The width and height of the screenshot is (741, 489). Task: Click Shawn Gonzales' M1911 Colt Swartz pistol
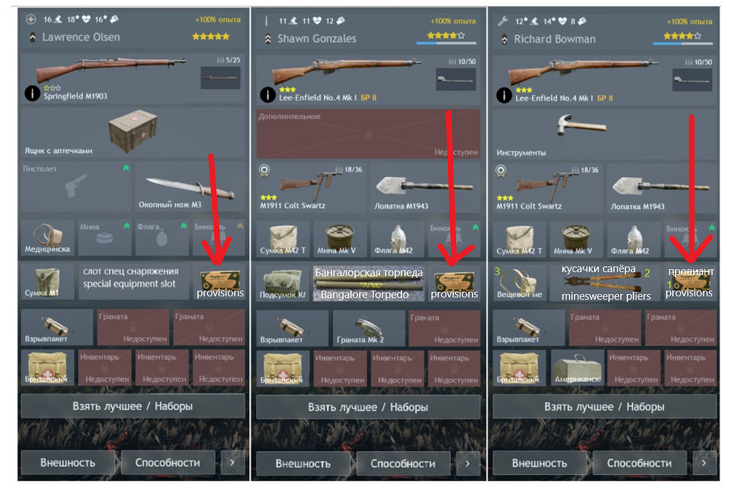(311, 187)
